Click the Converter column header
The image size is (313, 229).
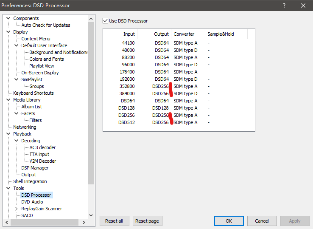point(184,34)
